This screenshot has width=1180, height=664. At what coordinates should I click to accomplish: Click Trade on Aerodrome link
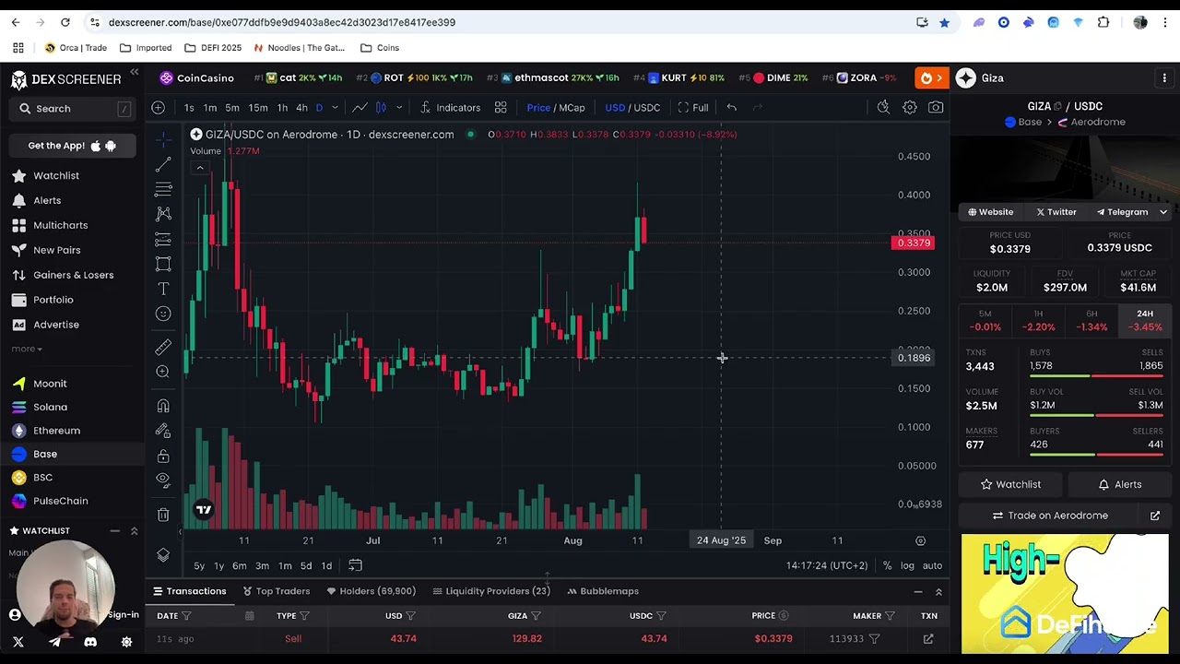click(1049, 516)
